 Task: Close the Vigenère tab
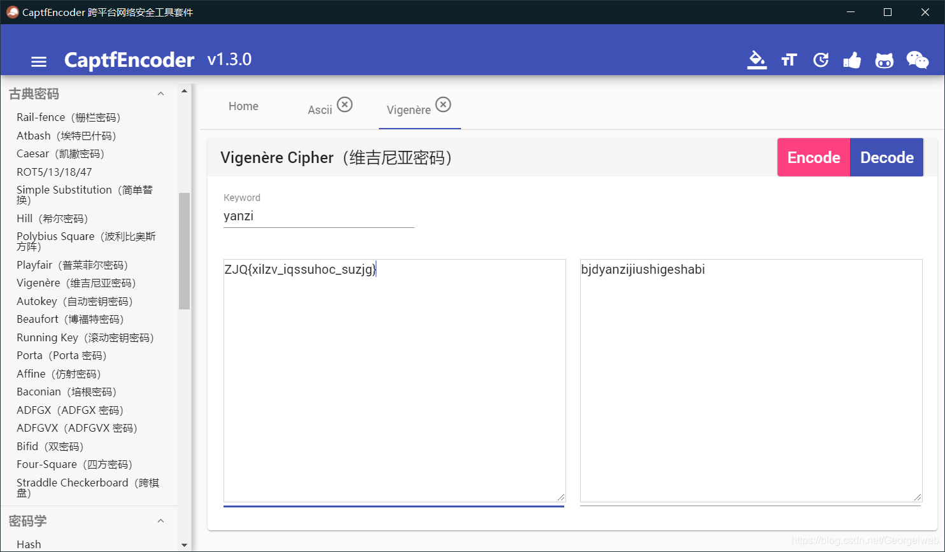pos(443,104)
